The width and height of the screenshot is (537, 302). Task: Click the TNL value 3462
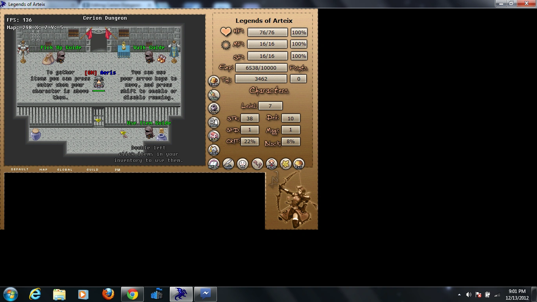(x=261, y=79)
